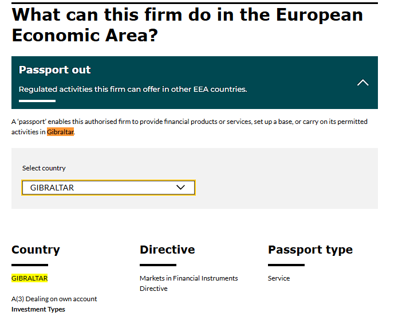Click the black underline below Directive heading

click(158, 265)
